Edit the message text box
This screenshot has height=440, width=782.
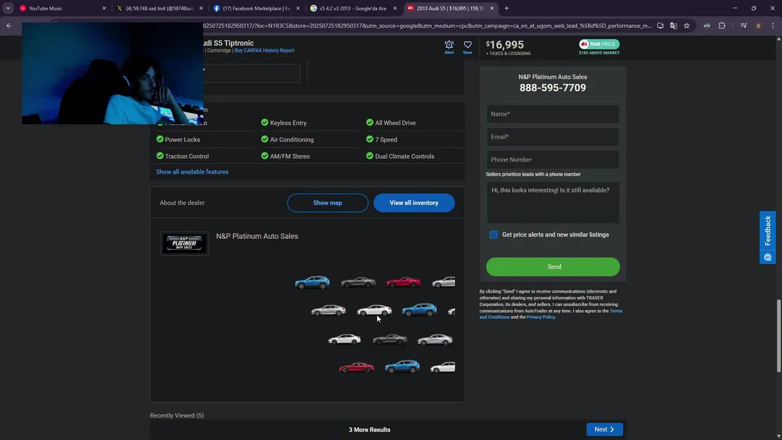click(553, 202)
